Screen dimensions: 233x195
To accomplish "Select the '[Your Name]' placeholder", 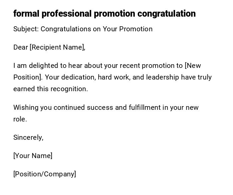I will coord(33,156).
